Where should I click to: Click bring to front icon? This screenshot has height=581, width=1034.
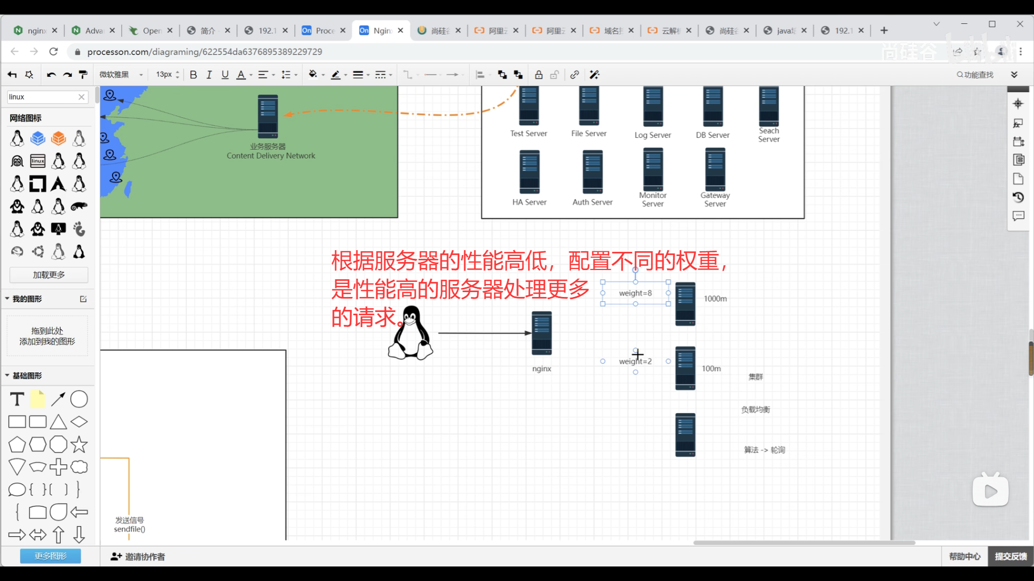point(502,75)
